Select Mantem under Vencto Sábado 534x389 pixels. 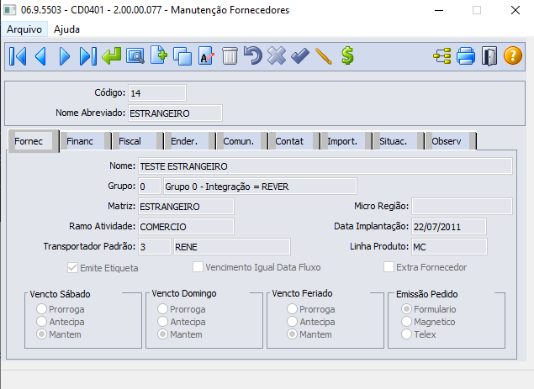pos(41,334)
